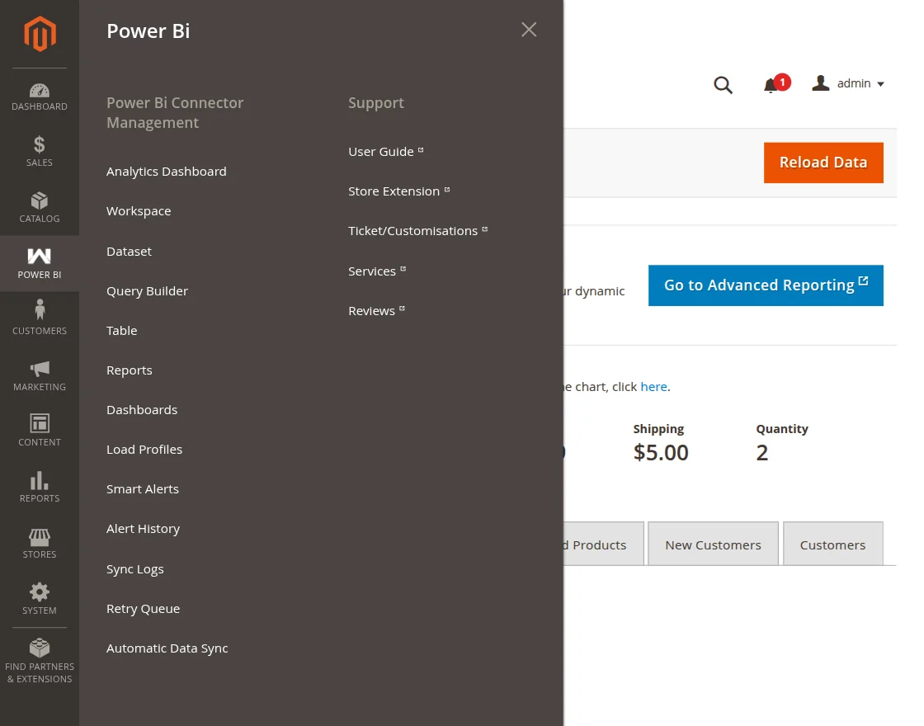Click the admin user avatar icon

(820, 83)
